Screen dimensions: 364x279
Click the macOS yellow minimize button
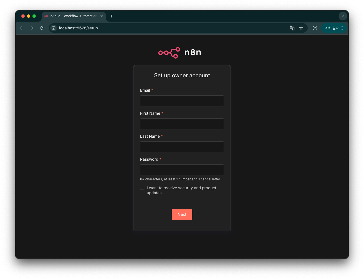(29, 16)
